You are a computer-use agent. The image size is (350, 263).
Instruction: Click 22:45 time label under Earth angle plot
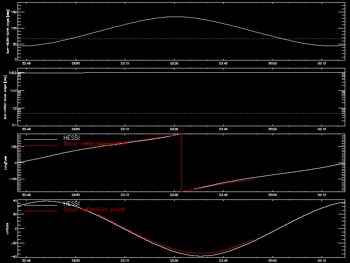27,63
